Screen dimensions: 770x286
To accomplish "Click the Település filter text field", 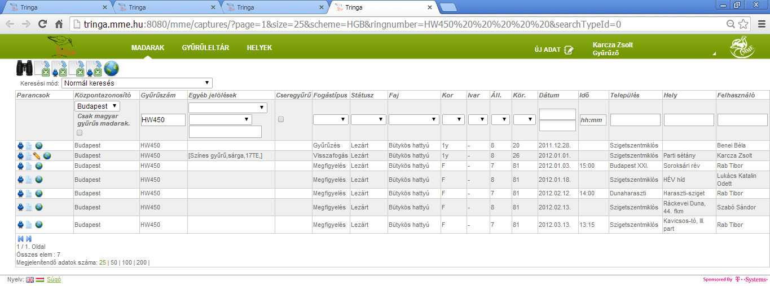I will pos(635,119).
